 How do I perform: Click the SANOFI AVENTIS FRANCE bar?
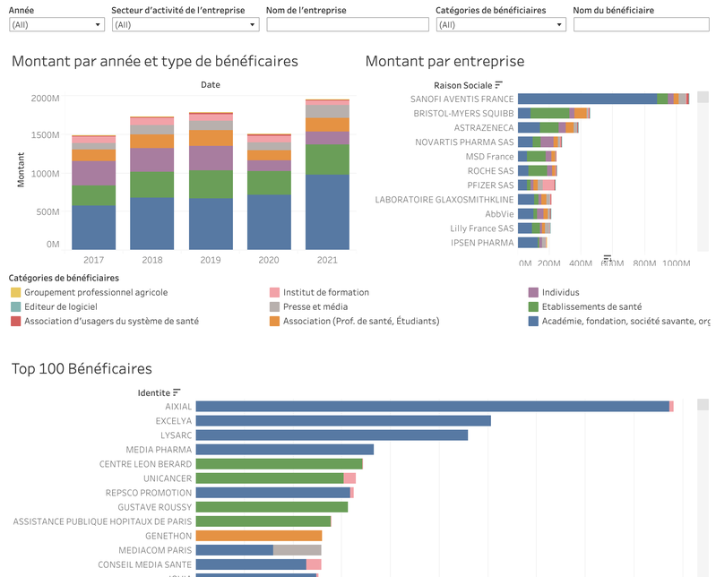[x=587, y=99]
